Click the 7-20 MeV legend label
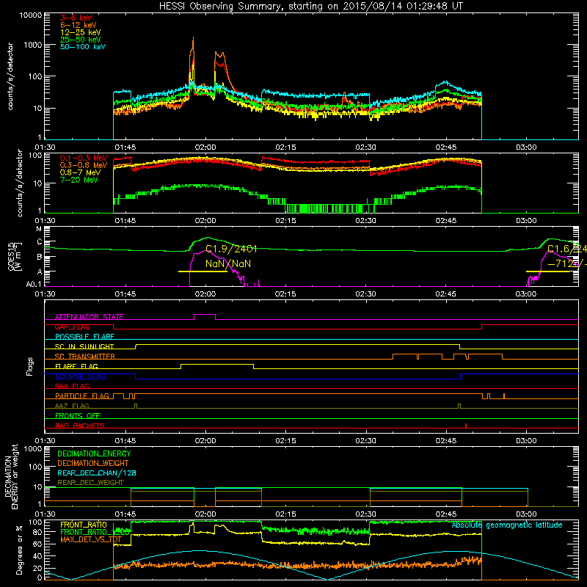The height and width of the screenshot is (587, 587). coord(79,180)
